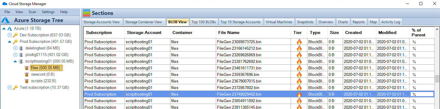The height and width of the screenshot is (109, 440).
Task: Open the Overview tab
Action: coord(326,22)
